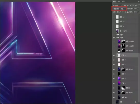Filter layers by adjustment layer icon
140x104 pixels.
[x=128, y=5]
